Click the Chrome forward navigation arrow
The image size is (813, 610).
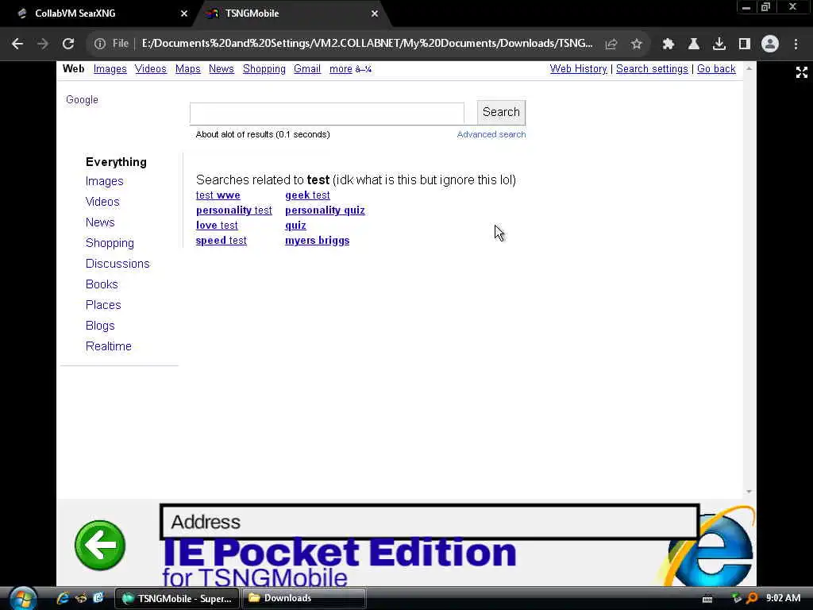(43, 44)
